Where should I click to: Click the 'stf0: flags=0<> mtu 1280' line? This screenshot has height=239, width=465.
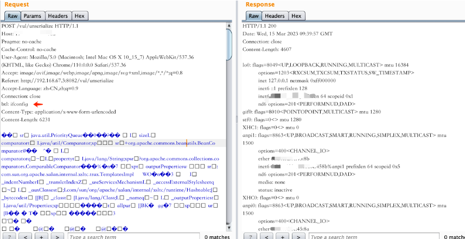[x=272, y=119]
